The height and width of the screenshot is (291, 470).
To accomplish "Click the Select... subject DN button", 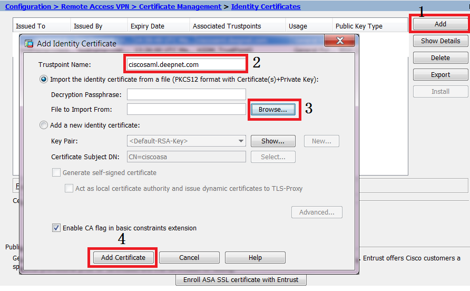I will coord(273,157).
